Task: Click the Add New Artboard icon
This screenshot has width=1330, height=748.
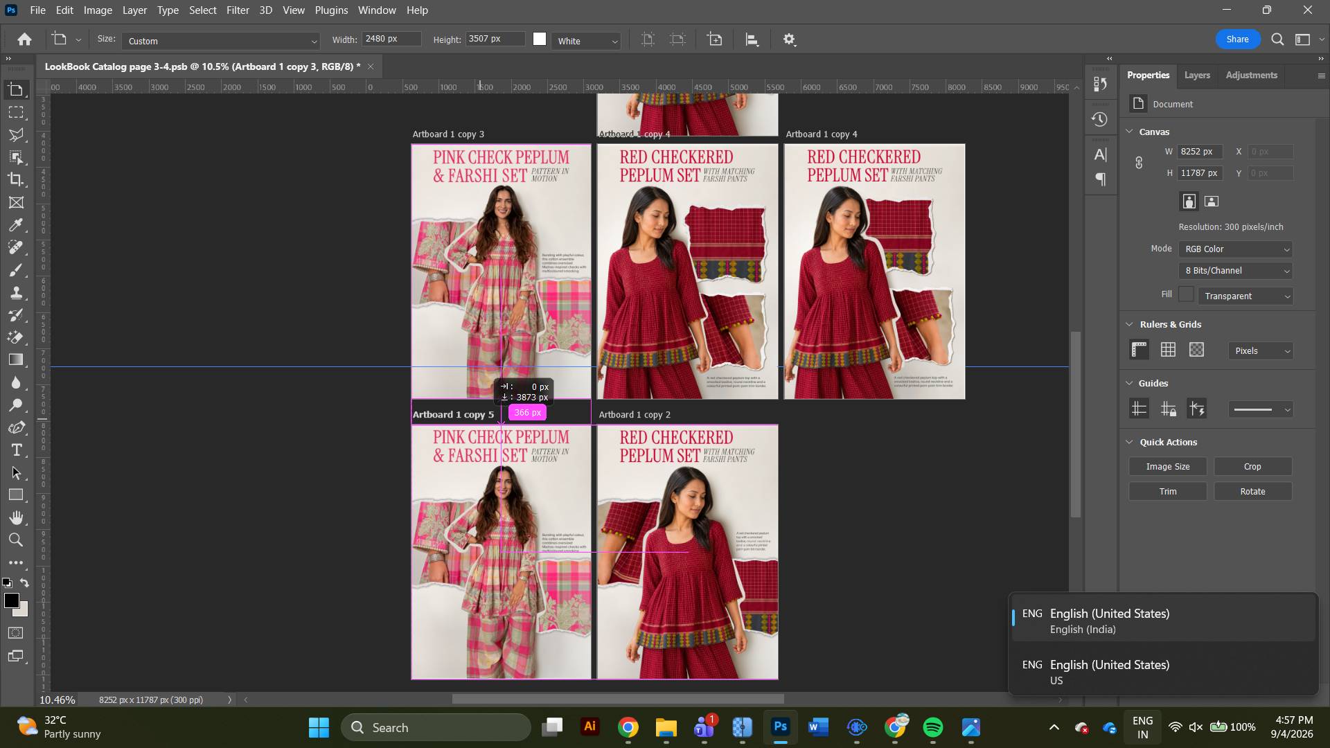Action: [714, 39]
